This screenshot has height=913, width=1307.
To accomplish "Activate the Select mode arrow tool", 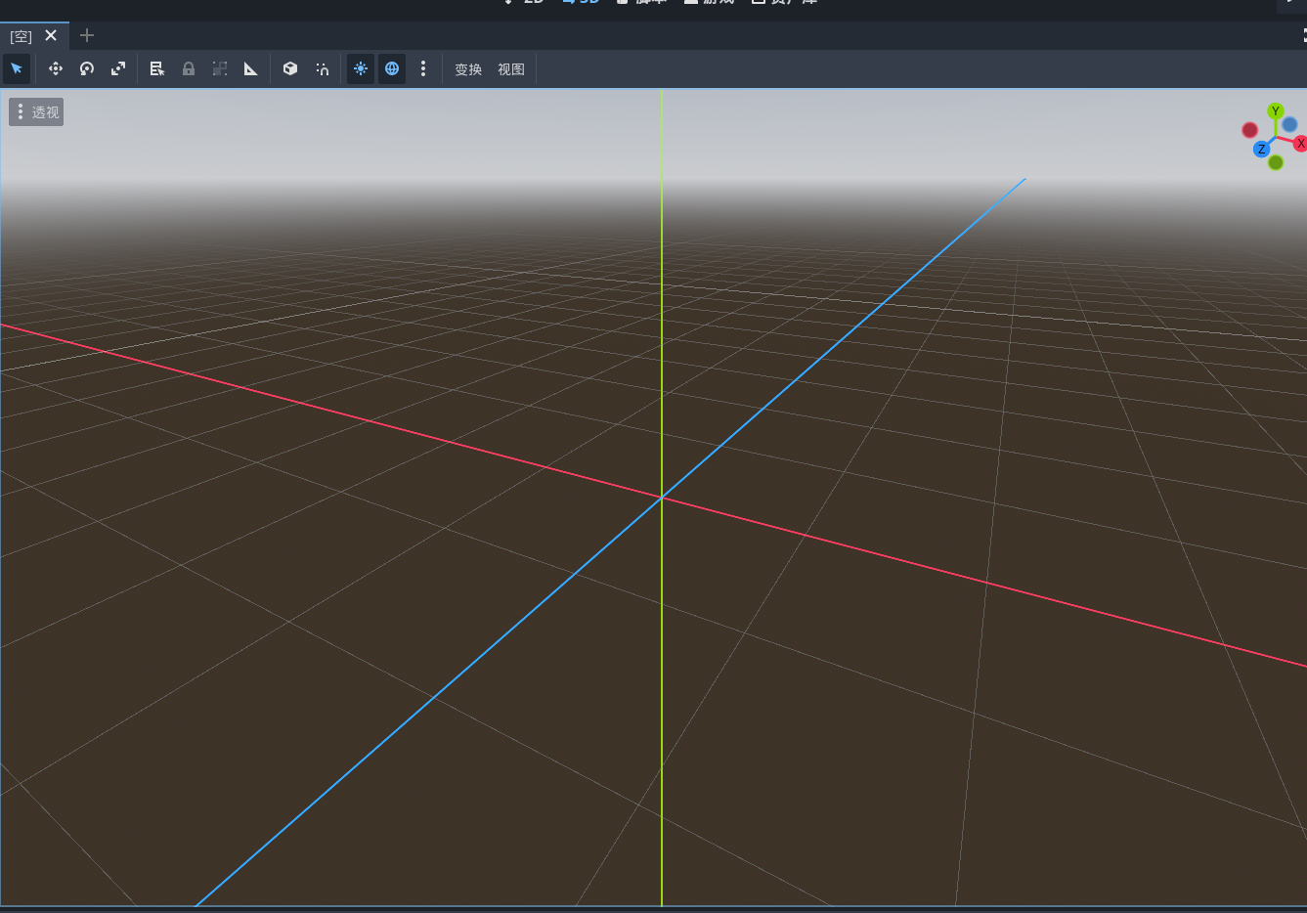I will click(x=17, y=68).
